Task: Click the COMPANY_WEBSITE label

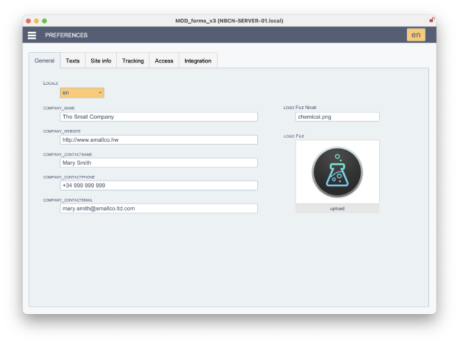Action: coord(62,131)
